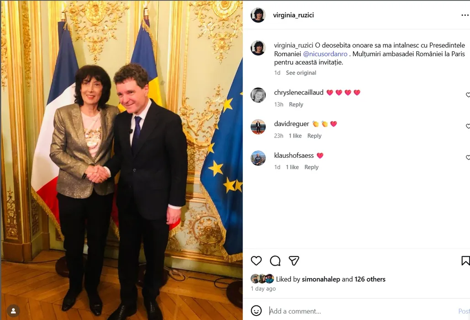Open the emoji picker smiley icon
Image resolution: width=470 pixels, height=320 pixels.
256,311
